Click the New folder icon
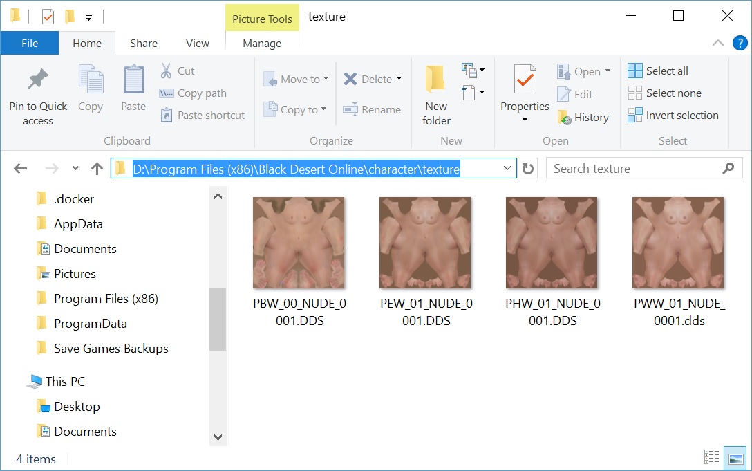Image resolution: width=752 pixels, height=471 pixels. pyautogui.click(x=435, y=89)
